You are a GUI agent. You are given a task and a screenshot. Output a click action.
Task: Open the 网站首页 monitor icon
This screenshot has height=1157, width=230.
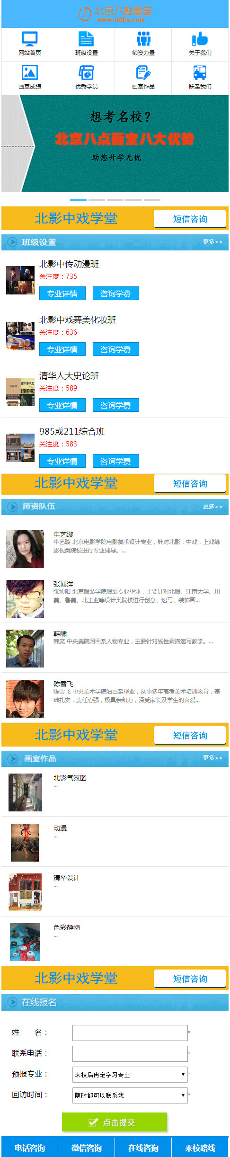tap(30, 39)
